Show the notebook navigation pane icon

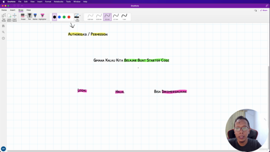pos(3,26)
